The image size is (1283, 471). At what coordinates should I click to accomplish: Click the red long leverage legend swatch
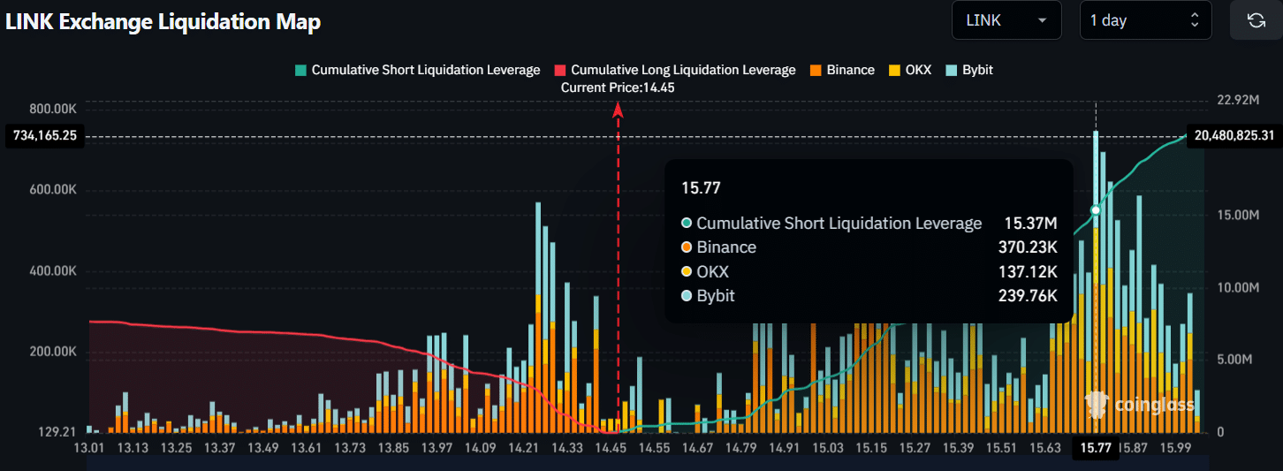click(x=559, y=70)
